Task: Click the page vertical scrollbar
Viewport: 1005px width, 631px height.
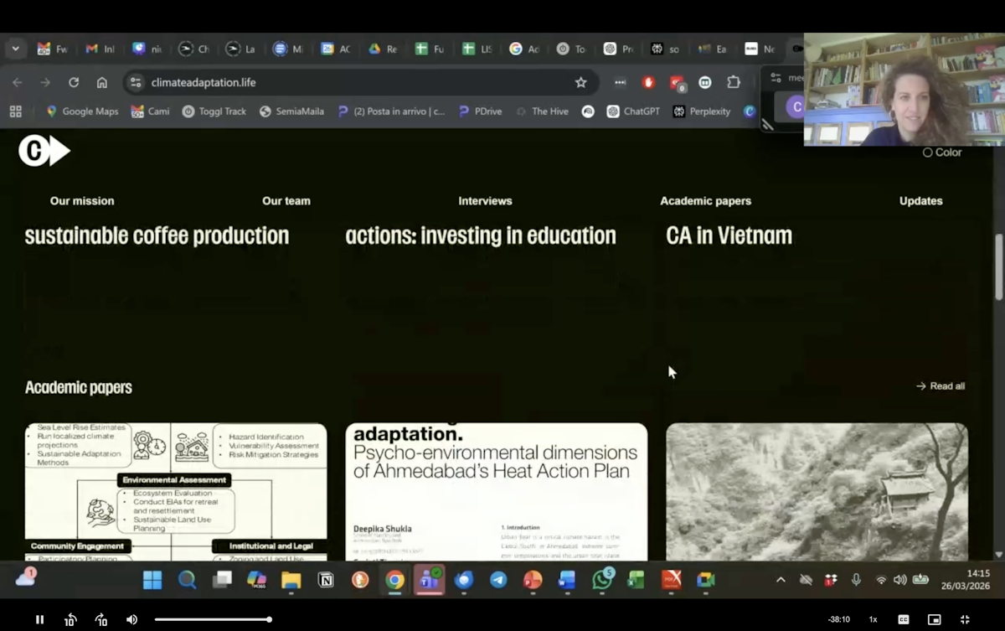Action: pos(998,268)
